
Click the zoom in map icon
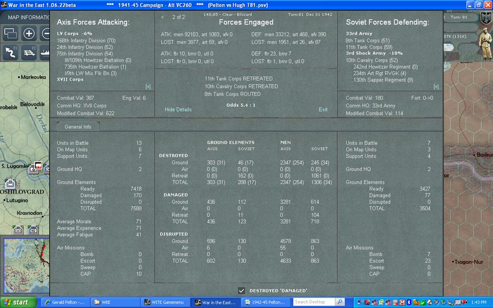click(29, 34)
